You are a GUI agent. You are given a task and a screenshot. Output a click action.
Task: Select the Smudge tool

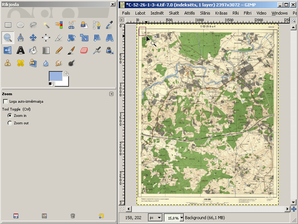58,63
